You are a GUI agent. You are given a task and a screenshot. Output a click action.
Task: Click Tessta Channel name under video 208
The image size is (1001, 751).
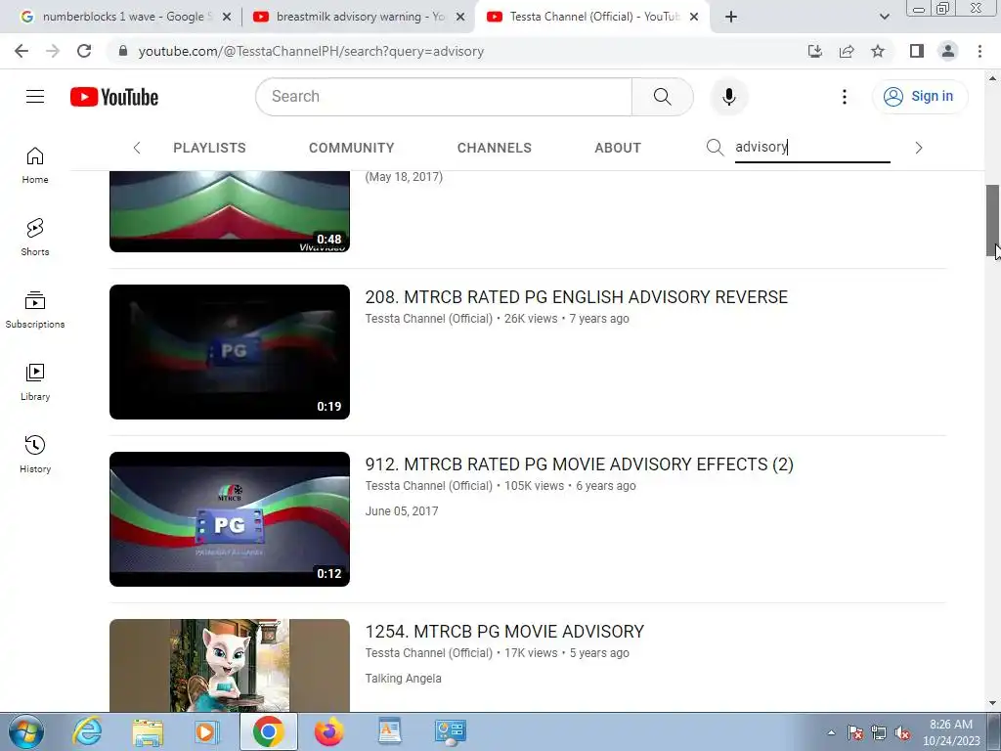[429, 319]
